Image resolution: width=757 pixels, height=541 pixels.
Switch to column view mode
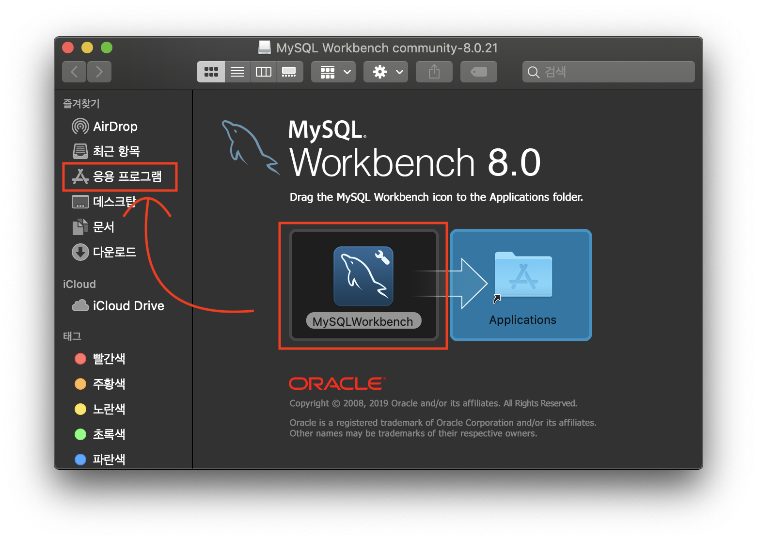click(264, 72)
